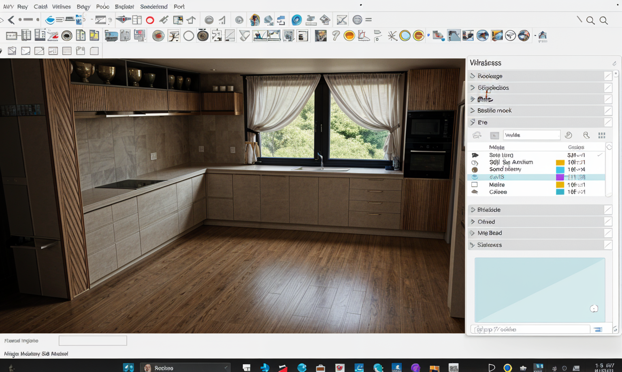Screen dimensions: 622x372
Task: Click the first magnifying glass icon
Action: click(x=590, y=21)
